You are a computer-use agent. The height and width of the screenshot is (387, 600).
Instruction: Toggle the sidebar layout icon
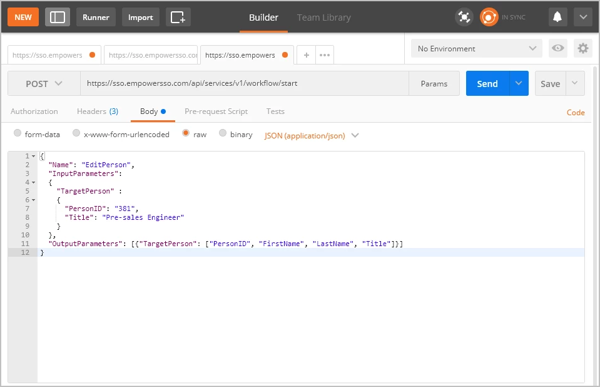[58, 17]
